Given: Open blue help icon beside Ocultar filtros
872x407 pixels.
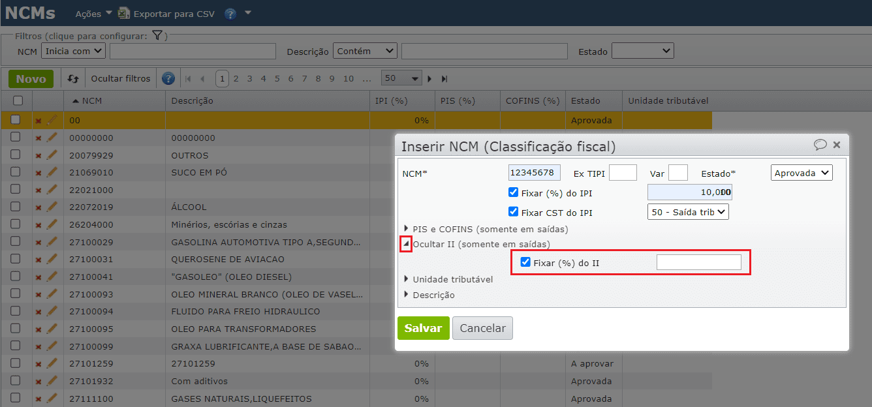Looking at the screenshot, I should [168, 79].
